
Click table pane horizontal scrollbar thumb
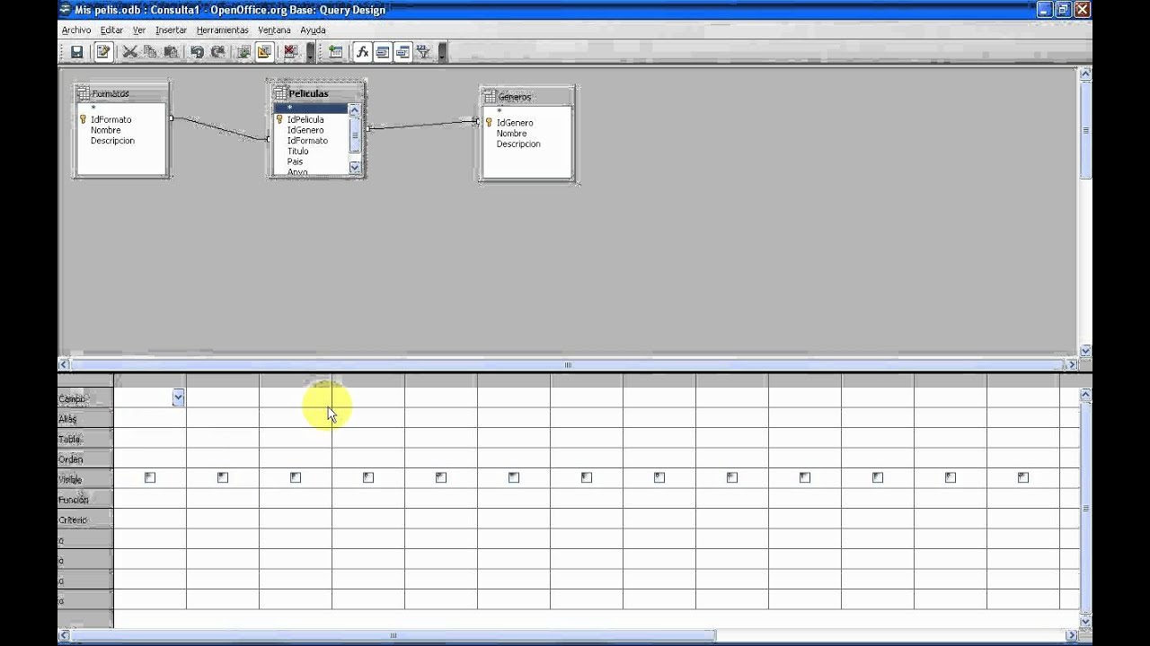point(568,365)
